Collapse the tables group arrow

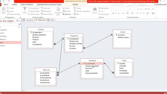tap(19, 27)
